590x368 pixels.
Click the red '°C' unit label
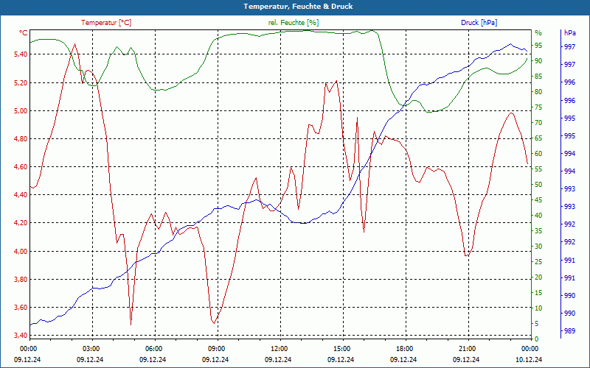[24, 33]
